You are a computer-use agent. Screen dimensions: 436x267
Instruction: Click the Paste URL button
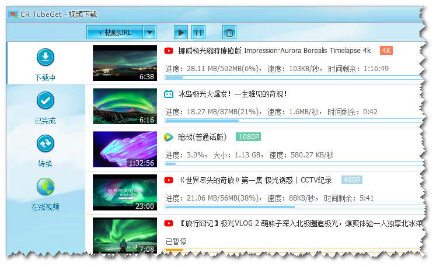click(114, 33)
